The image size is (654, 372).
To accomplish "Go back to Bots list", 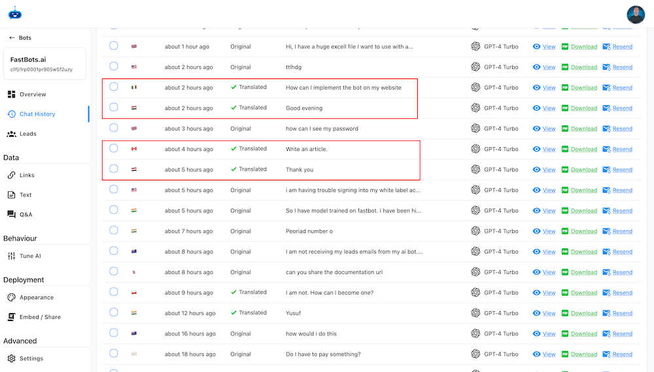I will tap(20, 38).
